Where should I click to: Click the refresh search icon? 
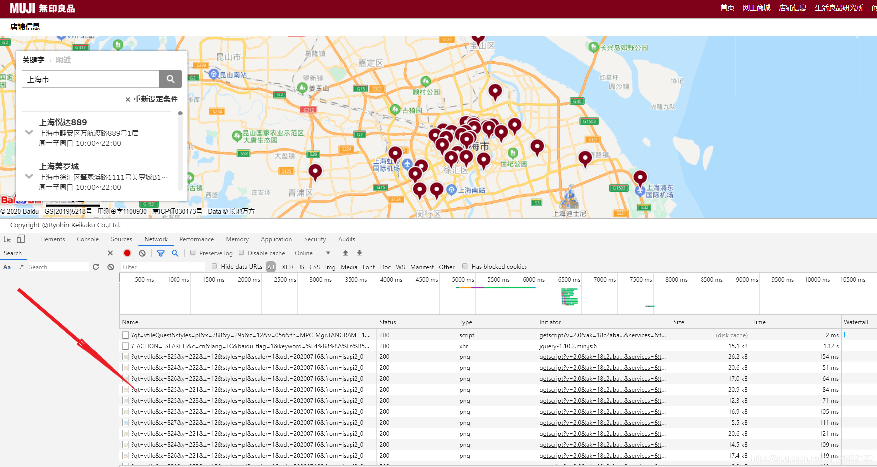click(96, 267)
